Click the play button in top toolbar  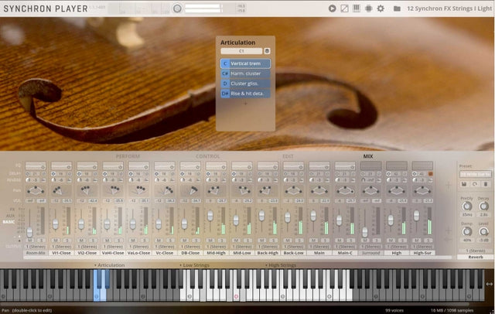click(x=333, y=9)
